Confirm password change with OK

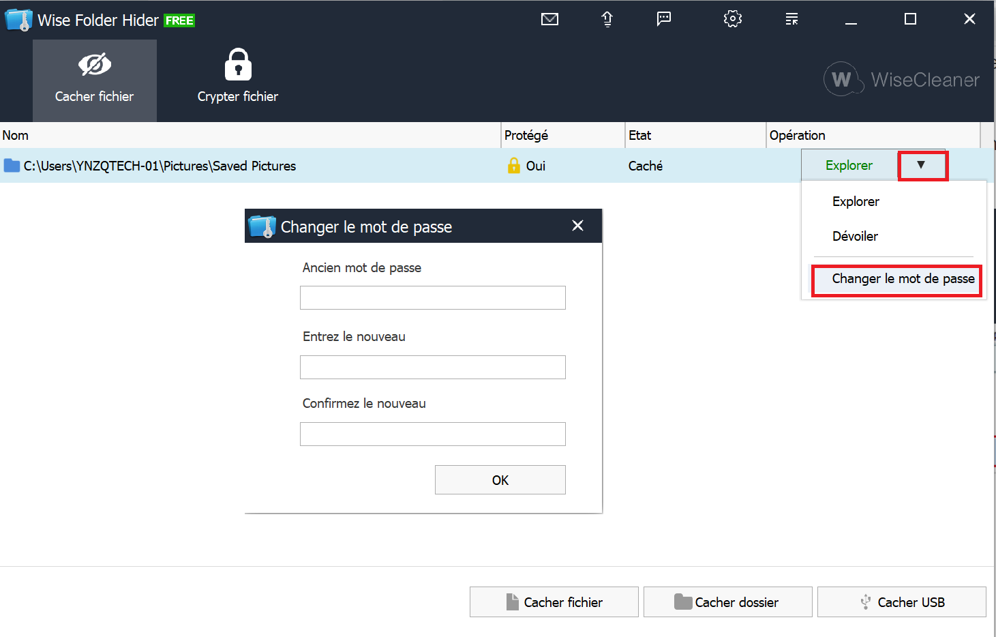pyautogui.click(x=500, y=480)
